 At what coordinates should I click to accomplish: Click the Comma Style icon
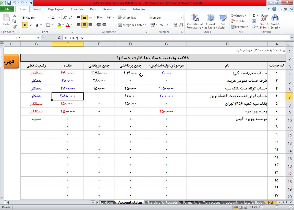click(167, 25)
